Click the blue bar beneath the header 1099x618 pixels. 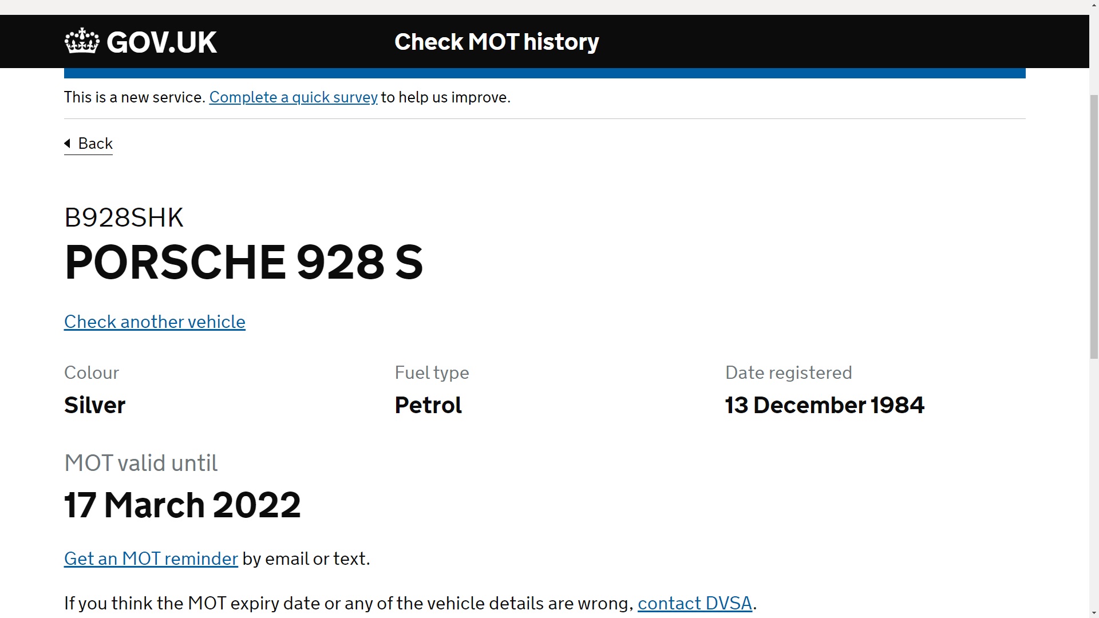click(x=544, y=73)
